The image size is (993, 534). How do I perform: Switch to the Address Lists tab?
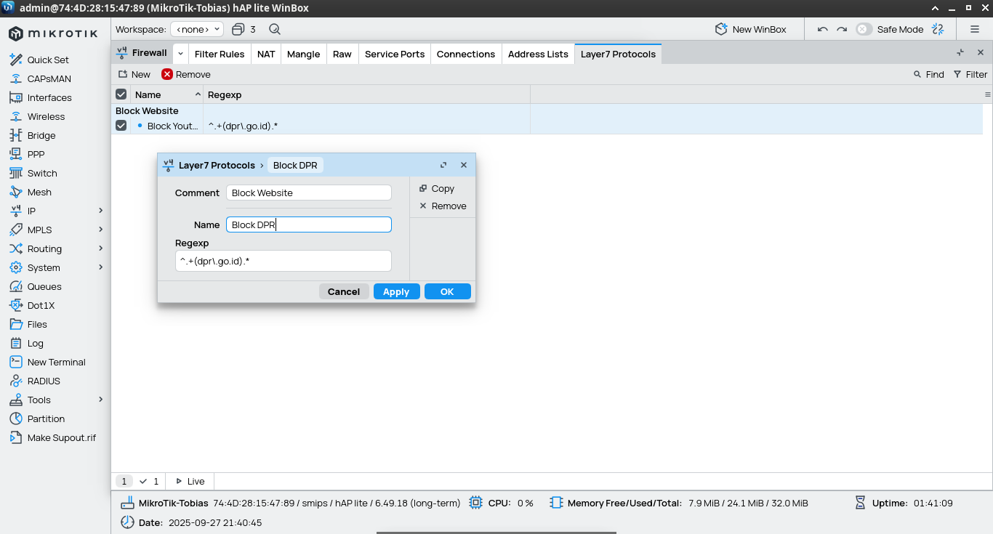[537, 54]
